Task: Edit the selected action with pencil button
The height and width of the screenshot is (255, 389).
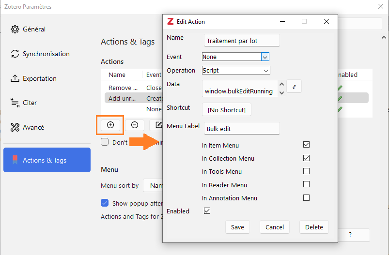Action: coord(156,125)
